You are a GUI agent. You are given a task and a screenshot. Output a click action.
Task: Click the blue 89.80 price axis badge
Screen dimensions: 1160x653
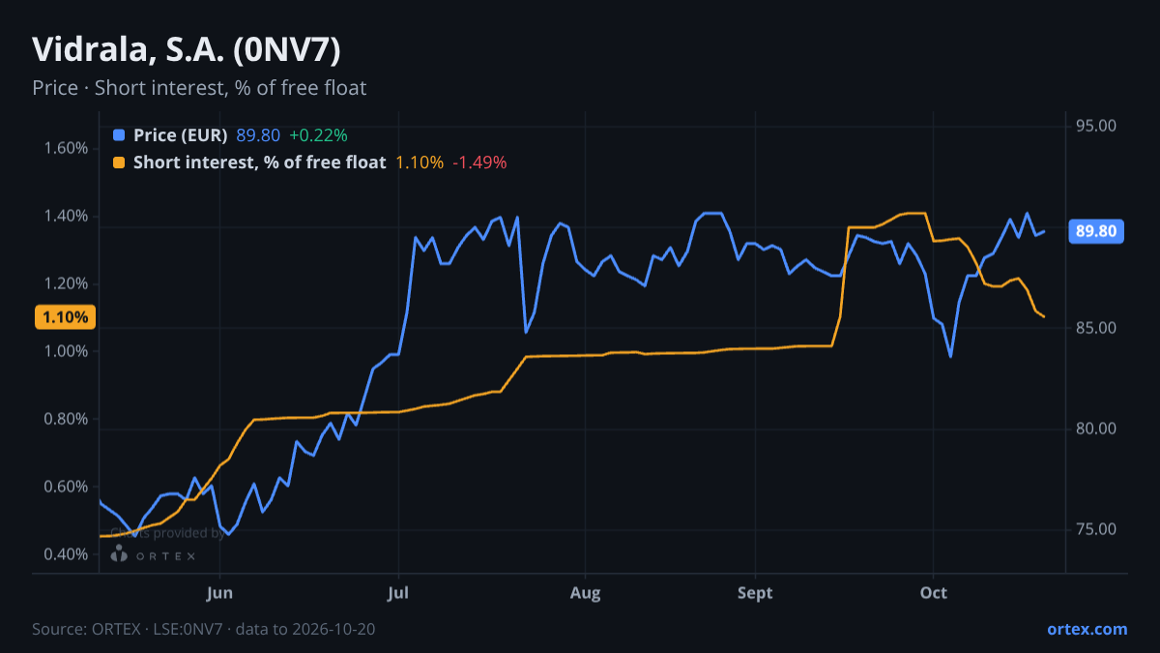click(1095, 231)
